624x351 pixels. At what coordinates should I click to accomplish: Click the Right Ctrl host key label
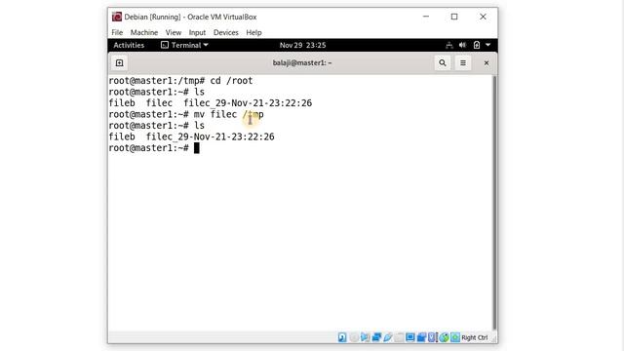click(x=475, y=337)
